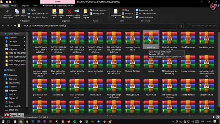This screenshot has width=220, height=124.
Task: Select the amazing-kids-font.zip archive
Action: tap(132, 41)
